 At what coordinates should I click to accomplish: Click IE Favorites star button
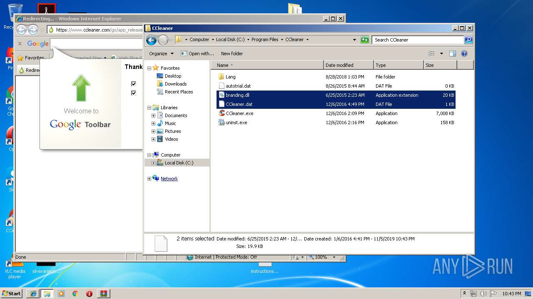pyautogui.click(x=30, y=58)
